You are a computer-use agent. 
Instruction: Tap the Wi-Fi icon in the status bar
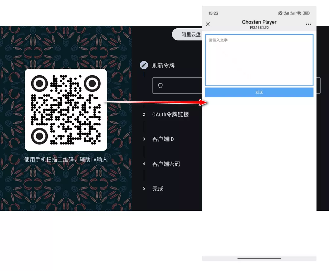coord(299,13)
